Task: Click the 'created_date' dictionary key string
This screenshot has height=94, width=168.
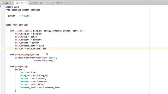Action: (28, 87)
